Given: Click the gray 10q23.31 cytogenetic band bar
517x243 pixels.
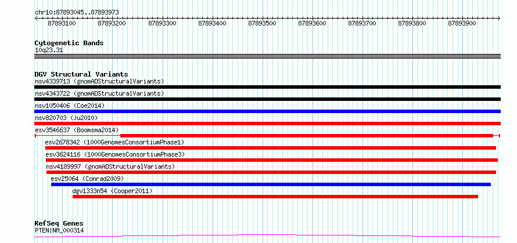Looking at the screenshot, I should point(267,56).
